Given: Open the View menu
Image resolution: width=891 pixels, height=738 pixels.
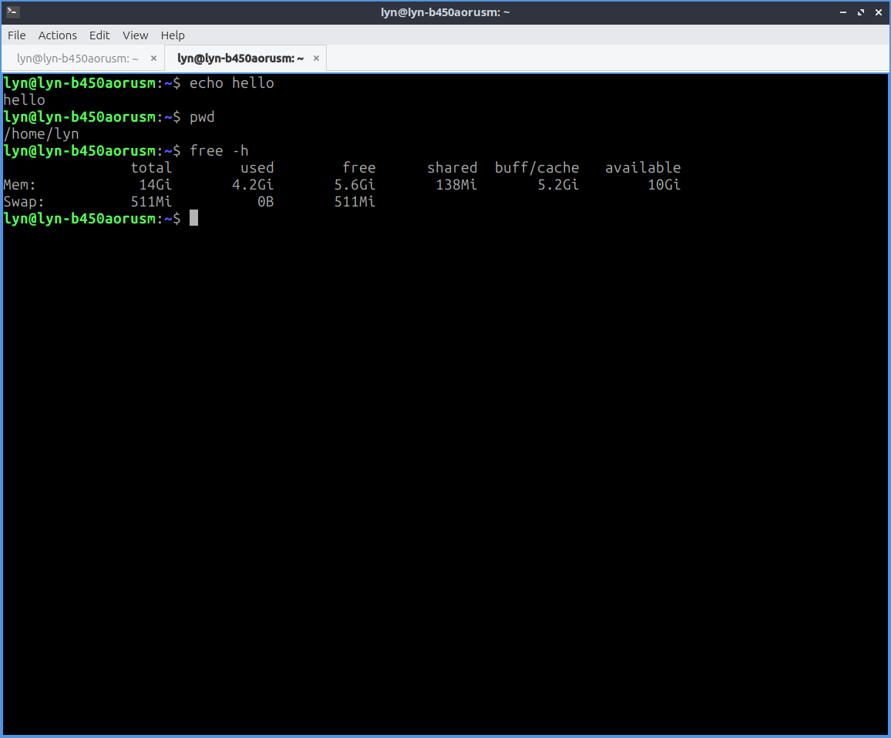Looking at the screenshot, I should tap(135, 35).
